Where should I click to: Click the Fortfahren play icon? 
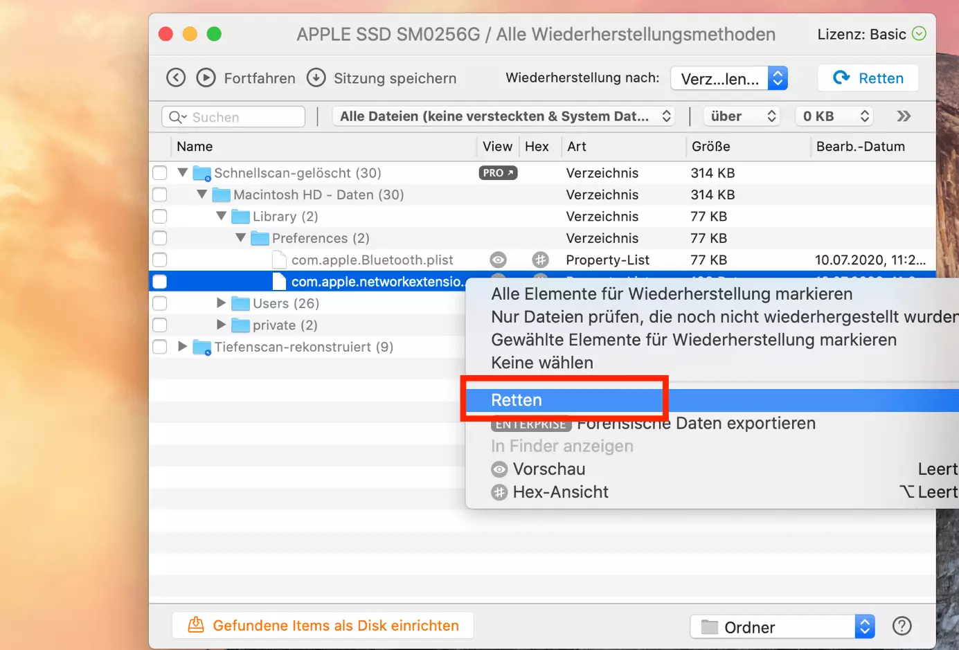(206, 78)
